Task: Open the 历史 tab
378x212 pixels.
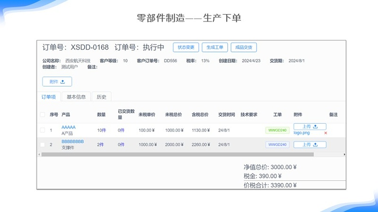Action: [101, 97]
